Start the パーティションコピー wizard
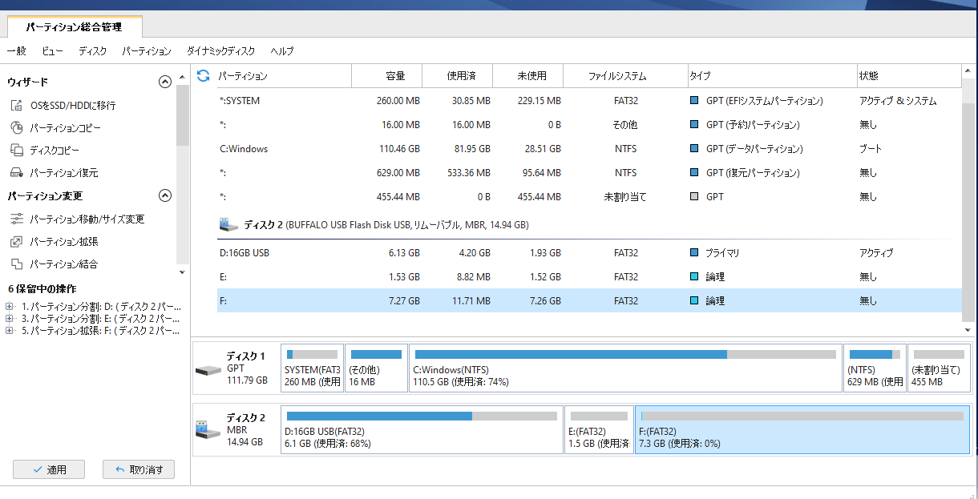 coord(66,127)
